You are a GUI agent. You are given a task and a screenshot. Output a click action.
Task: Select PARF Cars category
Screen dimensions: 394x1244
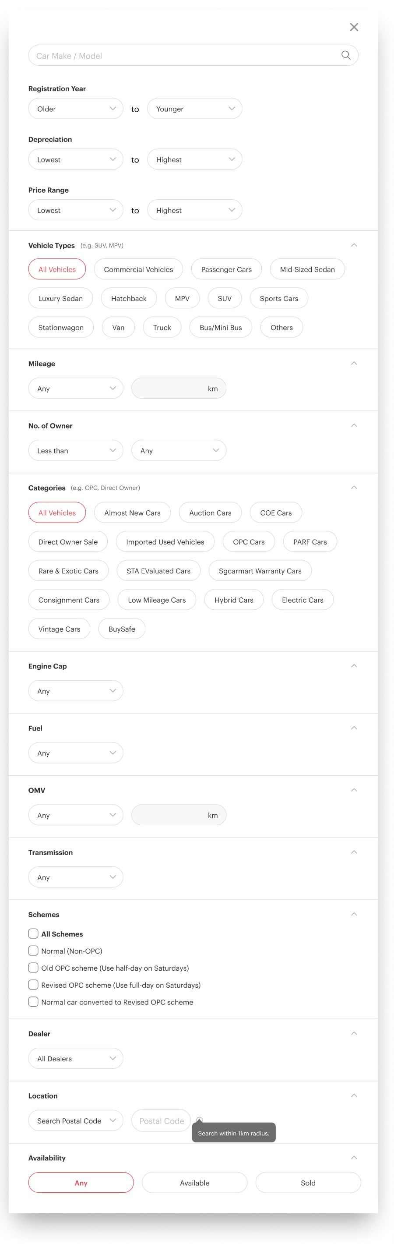[310, 541]
